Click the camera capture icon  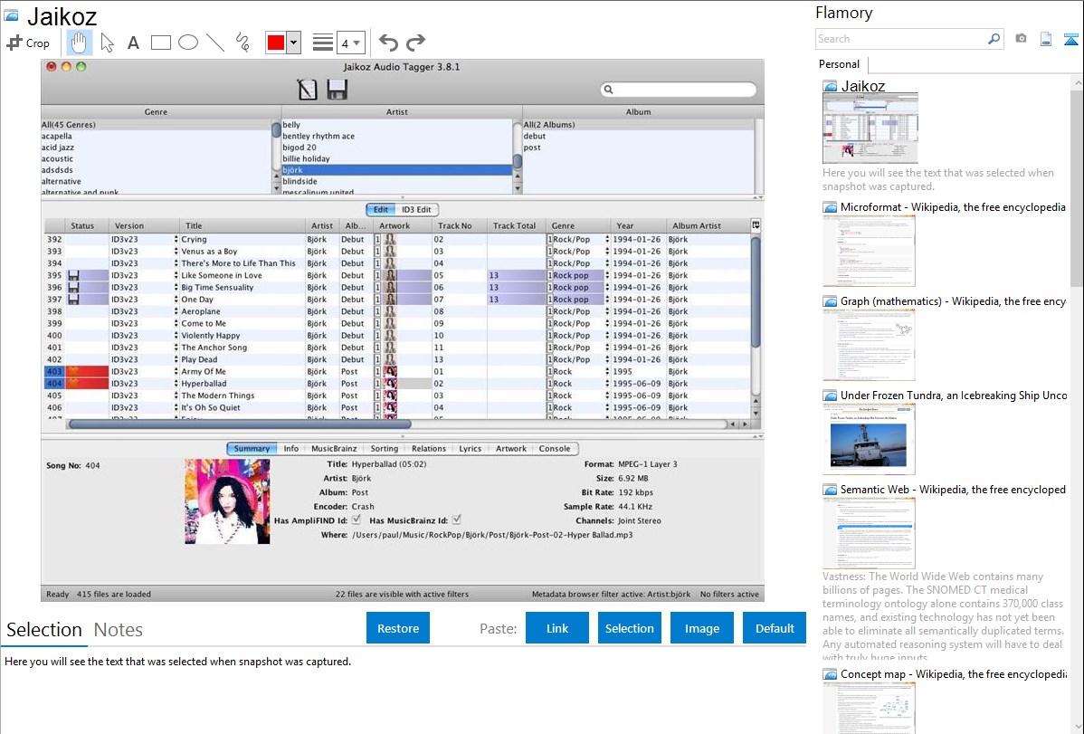tap(1021, 39)
